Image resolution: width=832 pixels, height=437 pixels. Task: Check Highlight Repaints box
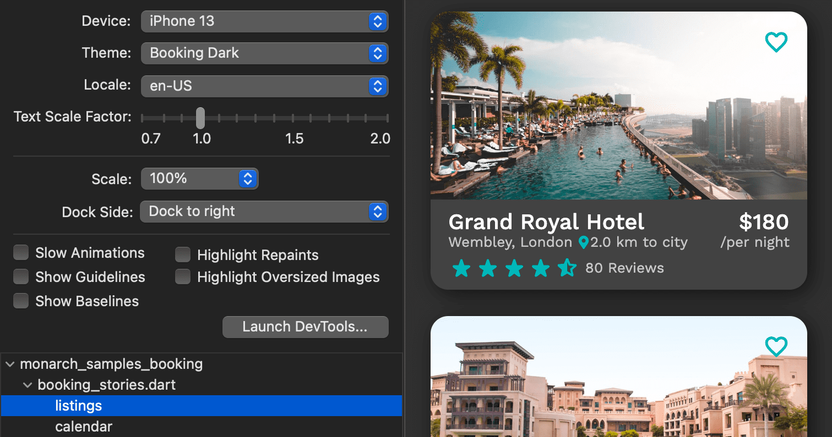click(183, 255)
